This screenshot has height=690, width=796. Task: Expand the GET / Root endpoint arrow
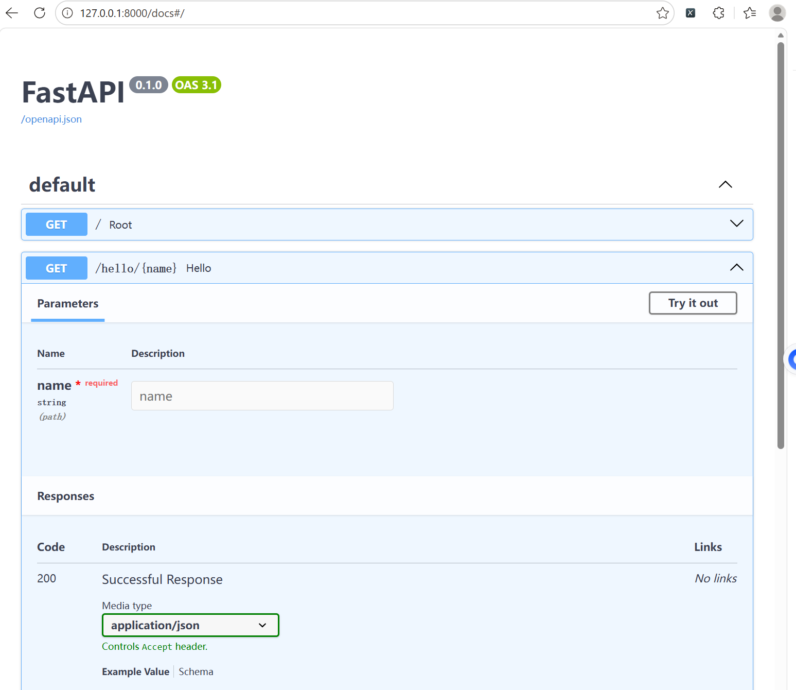point(737,223)
